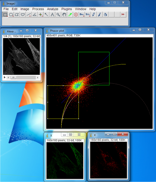Minimize the main ImageJ window
Viewport: 156px width, 182px height.
[108, 3]
